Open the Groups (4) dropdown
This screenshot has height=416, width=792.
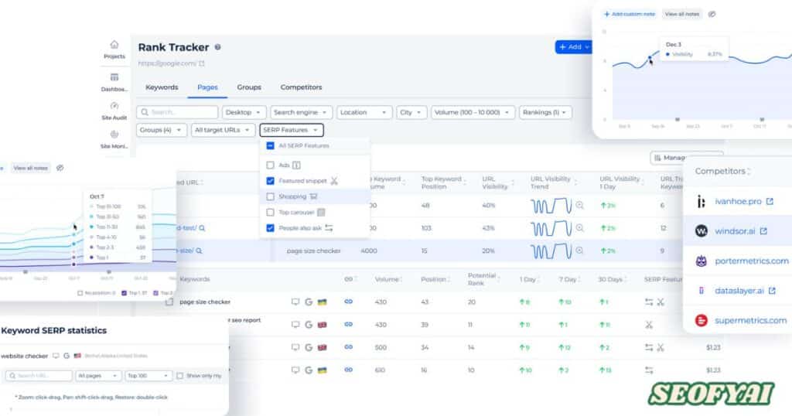(x=161, y=130)
